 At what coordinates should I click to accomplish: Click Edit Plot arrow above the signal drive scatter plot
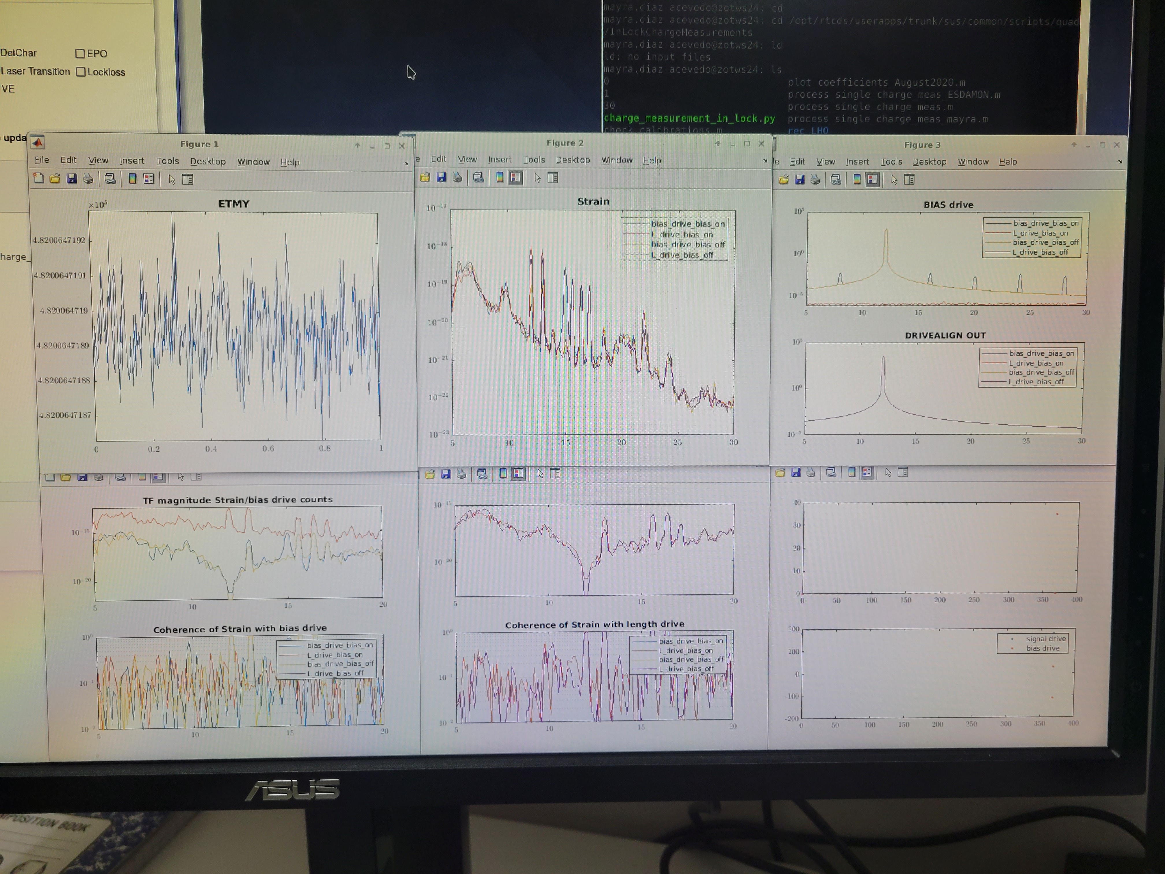point(888,473)
